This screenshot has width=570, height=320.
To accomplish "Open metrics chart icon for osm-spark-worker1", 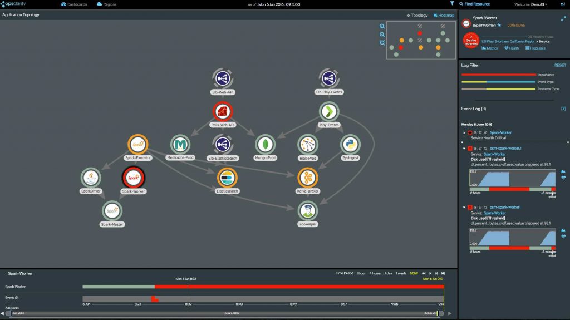I will [563, 230].
